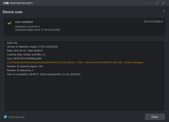
Task: Click the Close button
Action: pos(155,117)
